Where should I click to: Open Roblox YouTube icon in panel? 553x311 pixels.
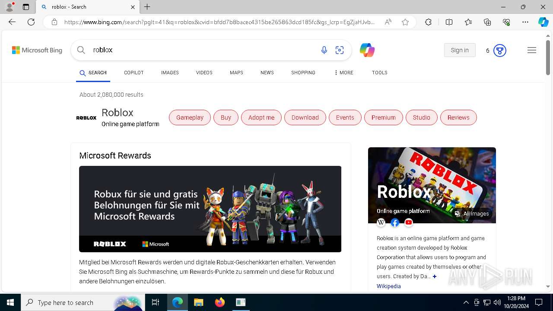409,222
